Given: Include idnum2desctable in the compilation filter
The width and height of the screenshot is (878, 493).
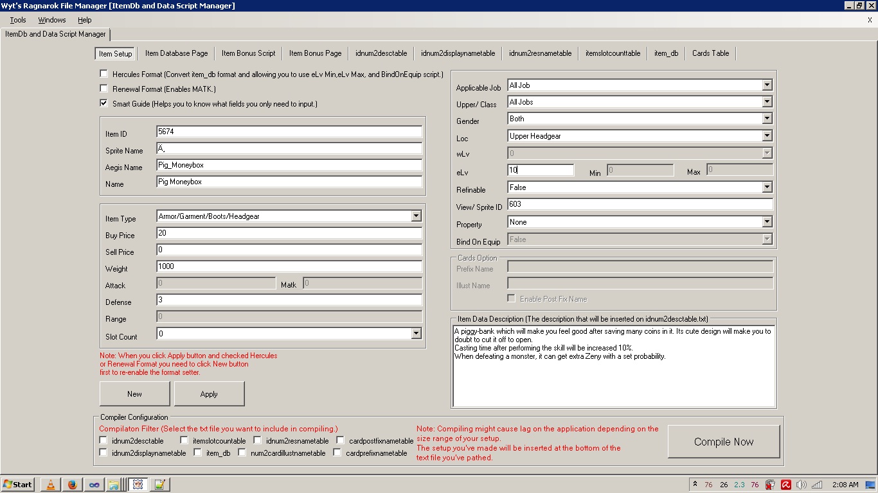Looking at the screenshot, I should (x=103, y=440).
